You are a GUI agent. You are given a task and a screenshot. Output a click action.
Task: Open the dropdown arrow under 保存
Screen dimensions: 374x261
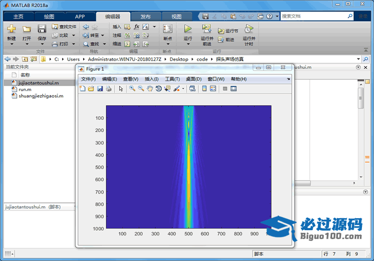(42, 44)
